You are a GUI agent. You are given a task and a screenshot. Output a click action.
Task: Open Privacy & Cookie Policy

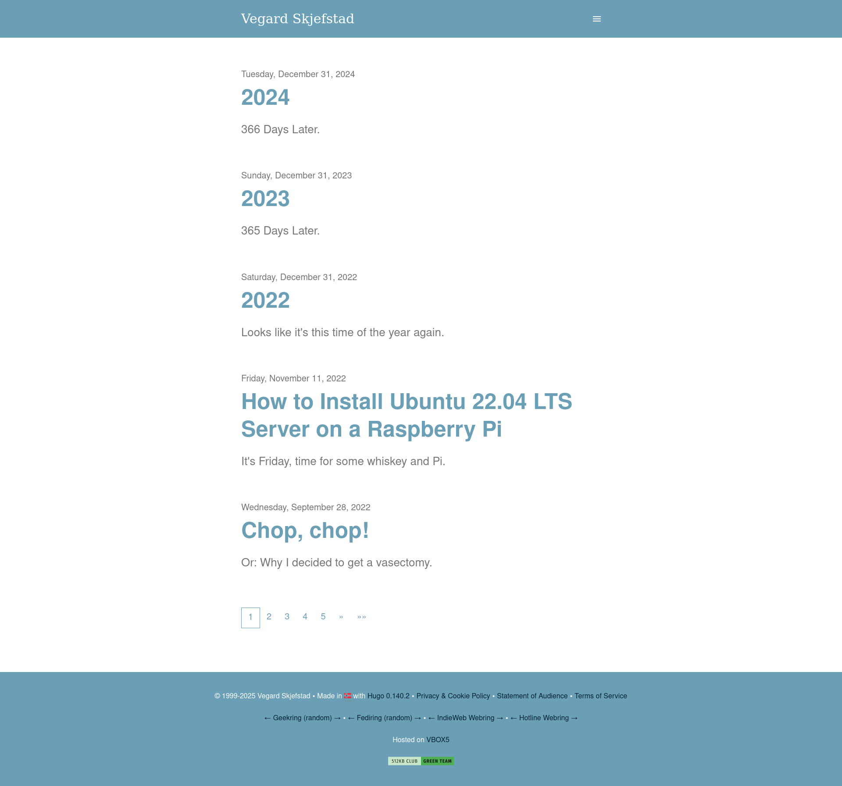(x=453, y=696)
